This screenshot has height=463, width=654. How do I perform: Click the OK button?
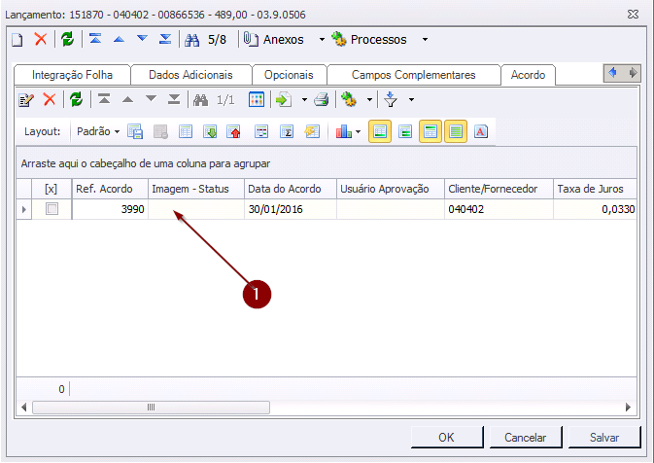pos(446,438)
